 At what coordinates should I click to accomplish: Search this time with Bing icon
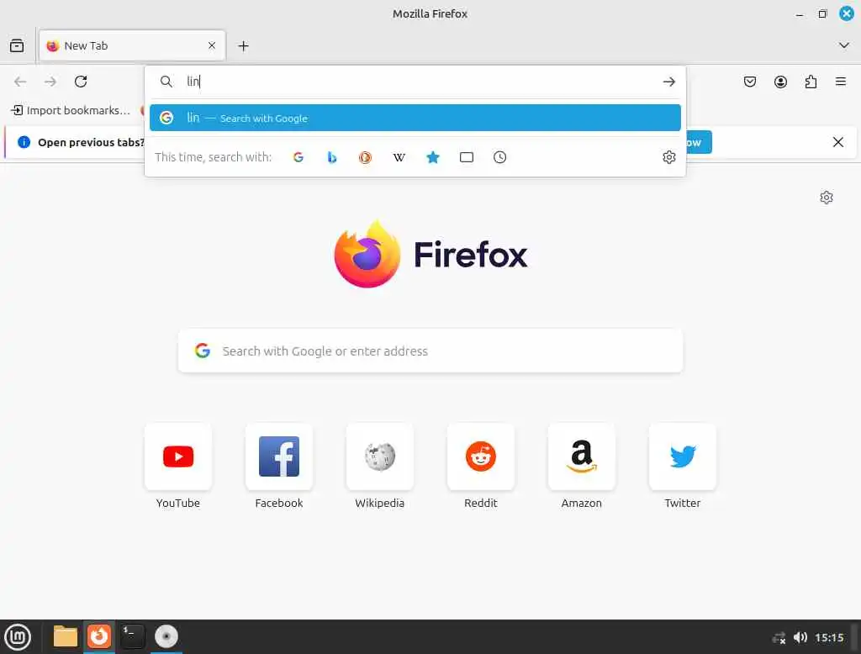tap(331, 157)
